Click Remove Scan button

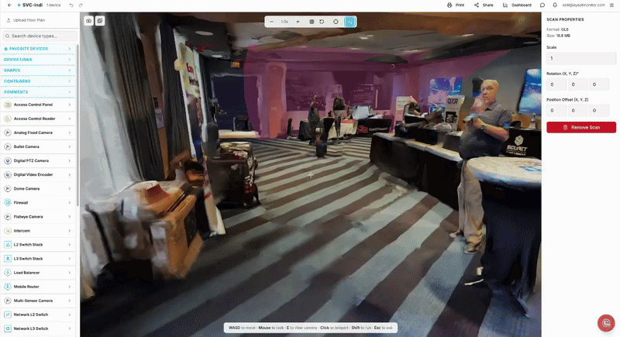coord(580,127)
